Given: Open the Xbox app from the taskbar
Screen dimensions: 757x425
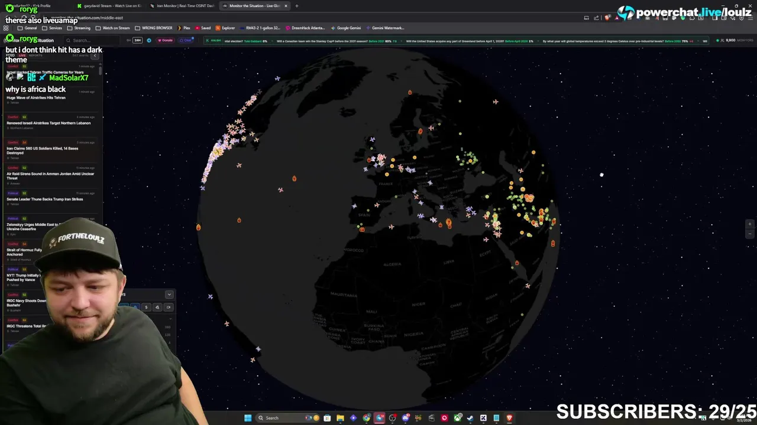Looking at the screenshot, I should pos(457,418).
